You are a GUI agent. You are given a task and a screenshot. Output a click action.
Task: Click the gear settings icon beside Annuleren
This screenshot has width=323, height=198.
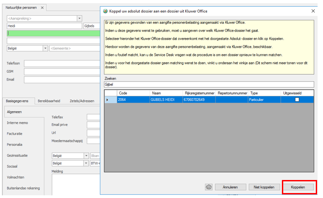point(208,187)
